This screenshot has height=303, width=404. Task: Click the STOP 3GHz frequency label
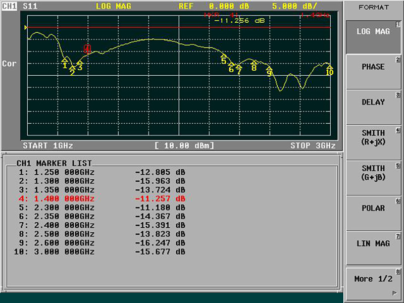[x=313, y=145]
